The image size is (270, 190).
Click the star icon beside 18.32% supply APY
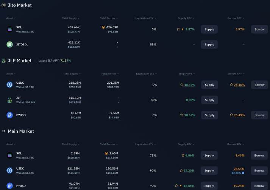point(182,85)
